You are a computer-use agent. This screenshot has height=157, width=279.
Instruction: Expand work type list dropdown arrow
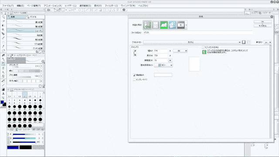(186, 25)
